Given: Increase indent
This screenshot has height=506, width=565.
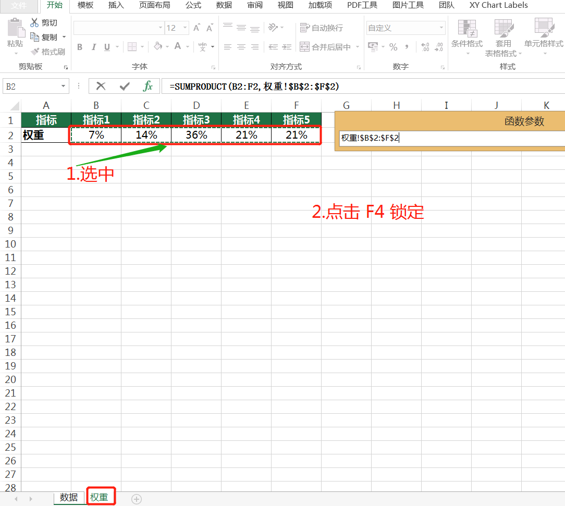Looking at the screenshot, I should (x=287, y=47).
